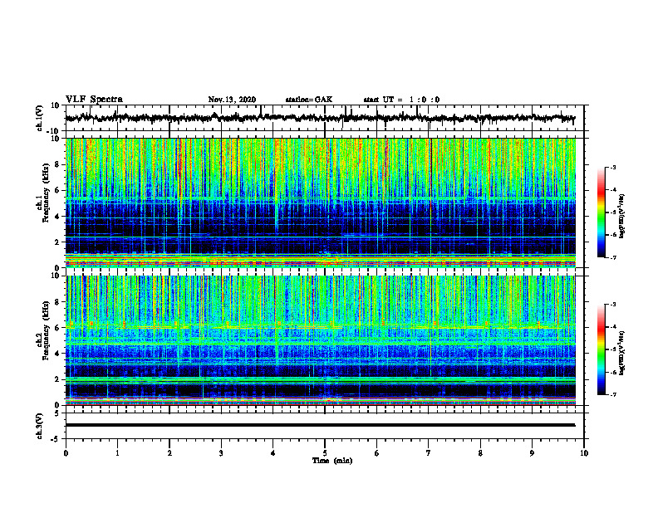Click time axis tick label "3"

coord(221,453)
